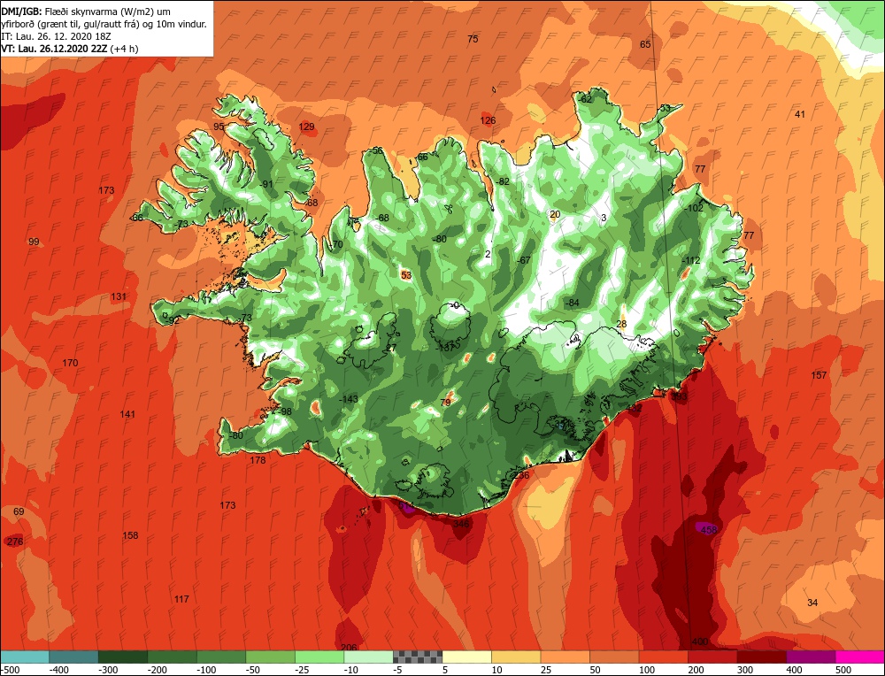Click the map value '141' west of Reykjanes
Image resolution: width=885 pixels, height=676 pixels.
127,414
